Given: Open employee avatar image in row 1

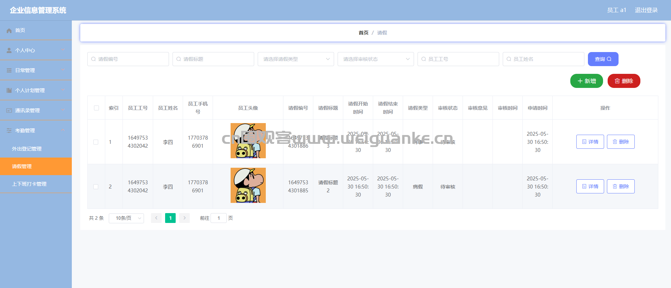Looking at the screenshot, I should (x=248, y=141).
